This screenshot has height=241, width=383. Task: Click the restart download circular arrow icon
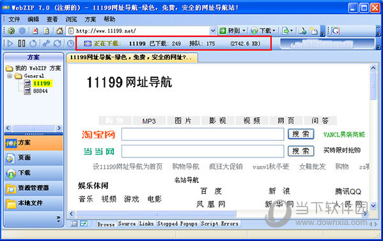pos(33,43)
